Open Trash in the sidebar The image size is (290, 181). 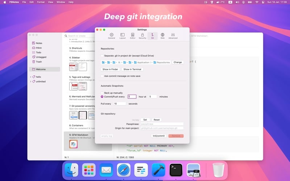click(39, 62)
